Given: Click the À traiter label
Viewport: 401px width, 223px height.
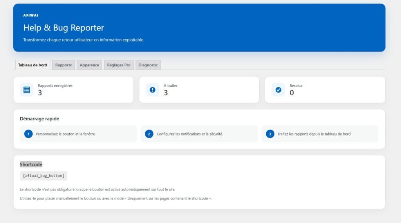Looking at the screenshot, I should (171, 86).
